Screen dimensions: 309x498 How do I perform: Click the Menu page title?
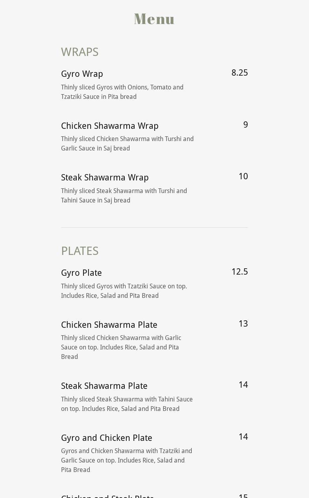(x=154, y=19)
